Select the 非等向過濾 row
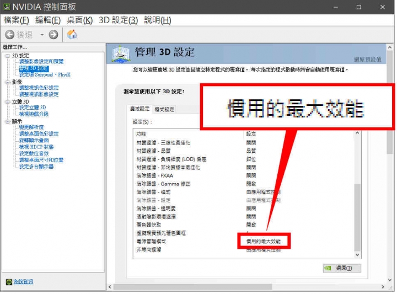Screen dimensions: 397x294 click(243, 250)
